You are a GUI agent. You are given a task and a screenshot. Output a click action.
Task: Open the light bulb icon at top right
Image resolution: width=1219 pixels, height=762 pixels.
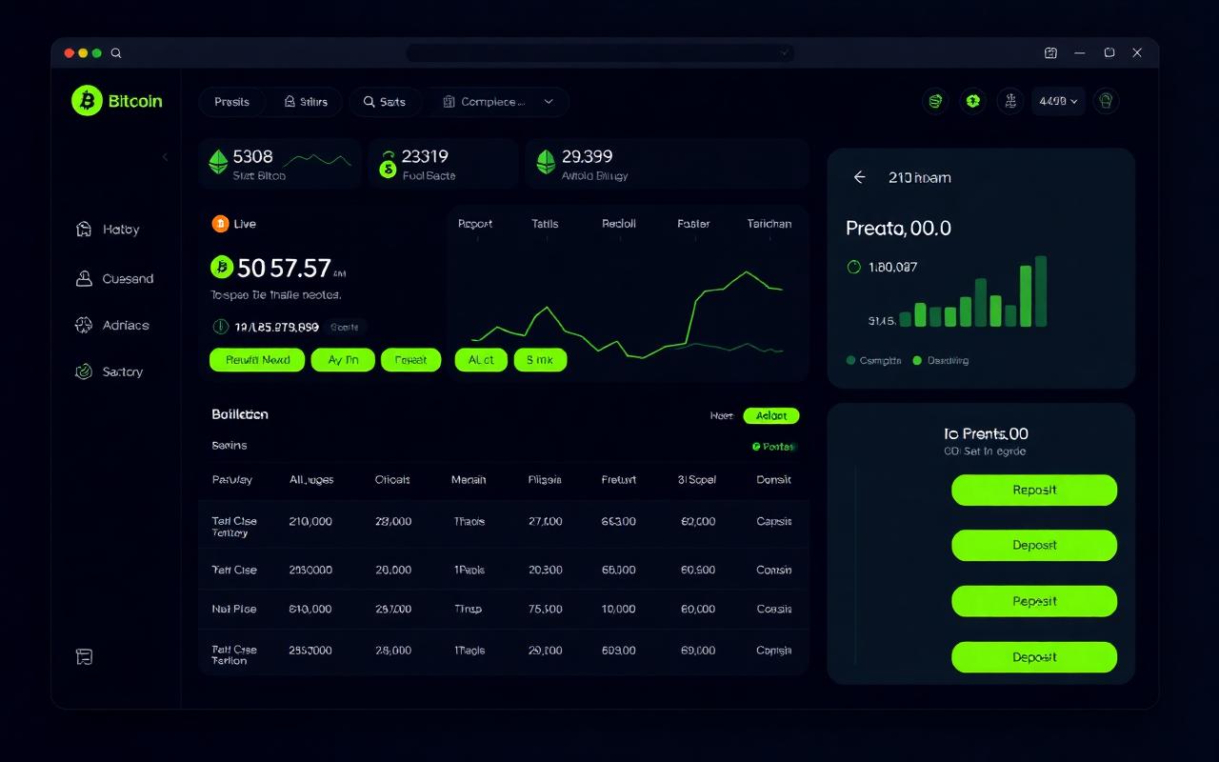(1105, 101)
